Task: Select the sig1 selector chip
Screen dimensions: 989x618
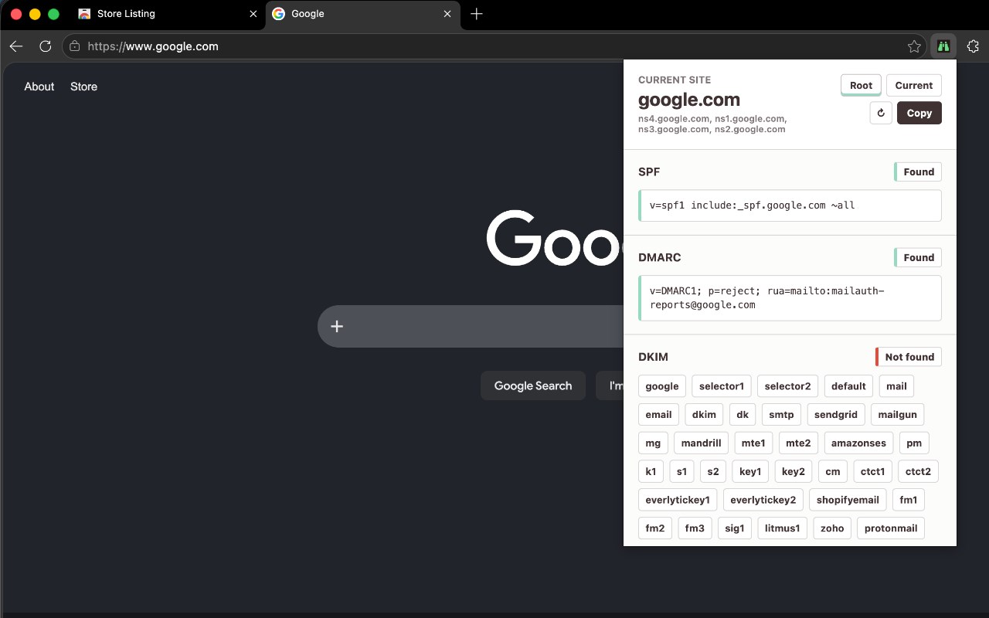Action: pyautogui.click(x=735, y=528)
